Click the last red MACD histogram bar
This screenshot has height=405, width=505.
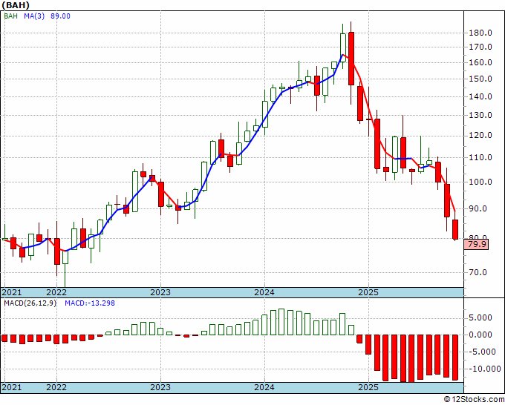[x=455, y=358]
